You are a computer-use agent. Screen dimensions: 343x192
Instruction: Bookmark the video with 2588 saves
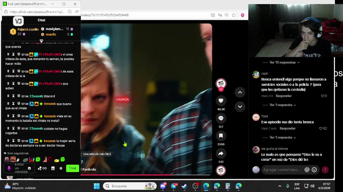221,136
